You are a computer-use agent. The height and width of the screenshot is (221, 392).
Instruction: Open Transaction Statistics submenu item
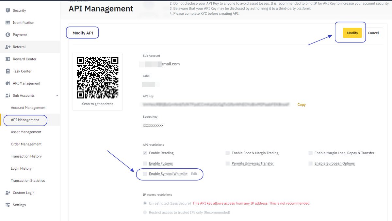28,180
